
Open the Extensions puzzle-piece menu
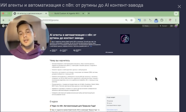coord(162,20)
